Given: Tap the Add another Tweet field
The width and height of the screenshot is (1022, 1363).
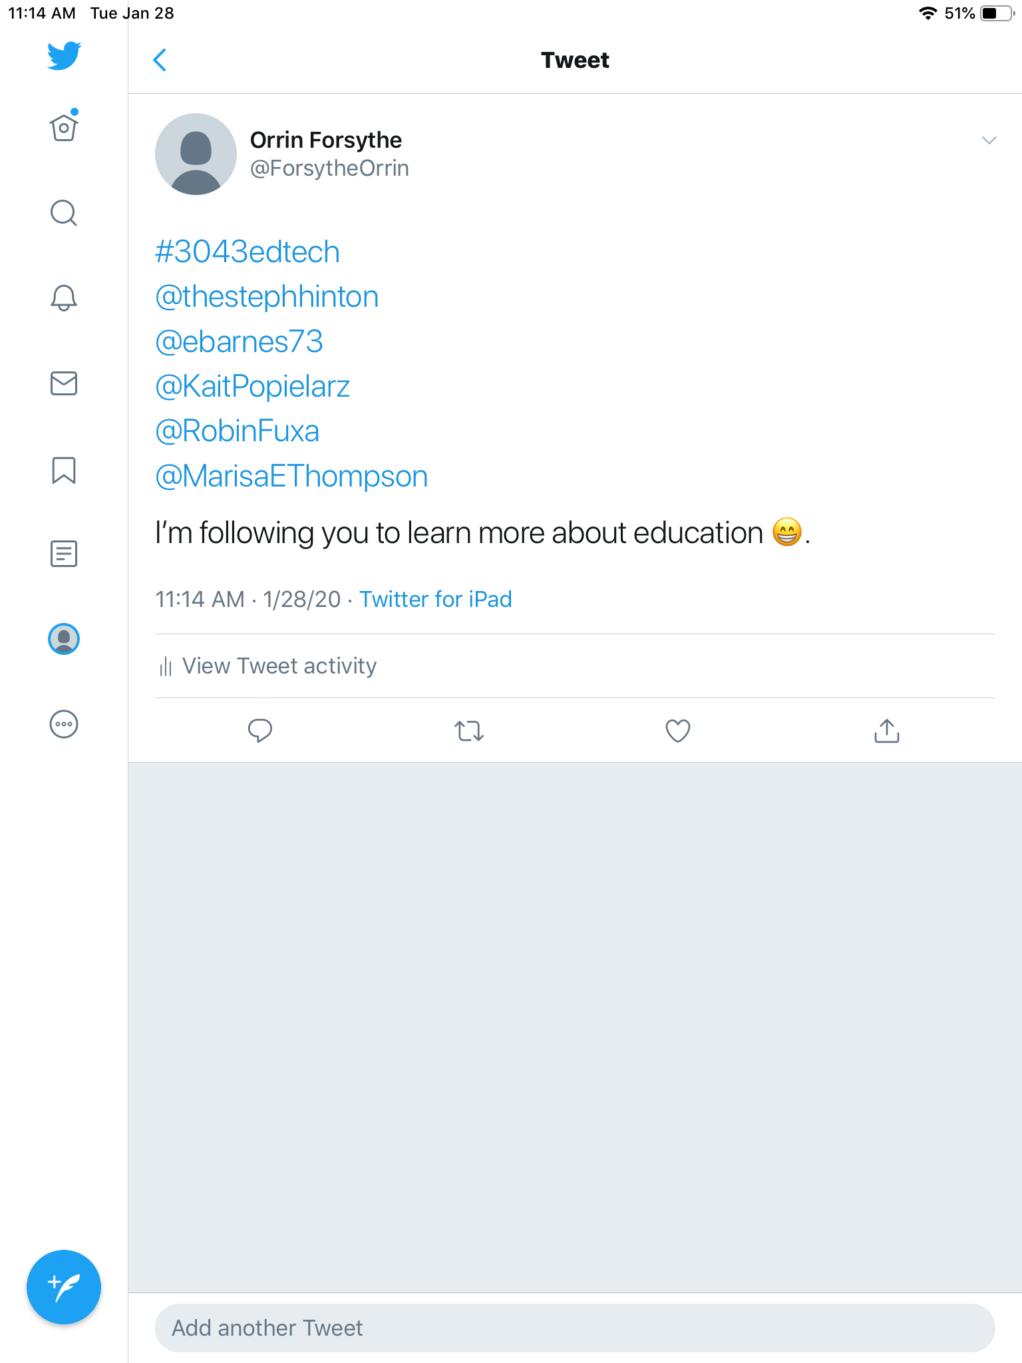Looking at the screenshot, I should [575, 1328].
